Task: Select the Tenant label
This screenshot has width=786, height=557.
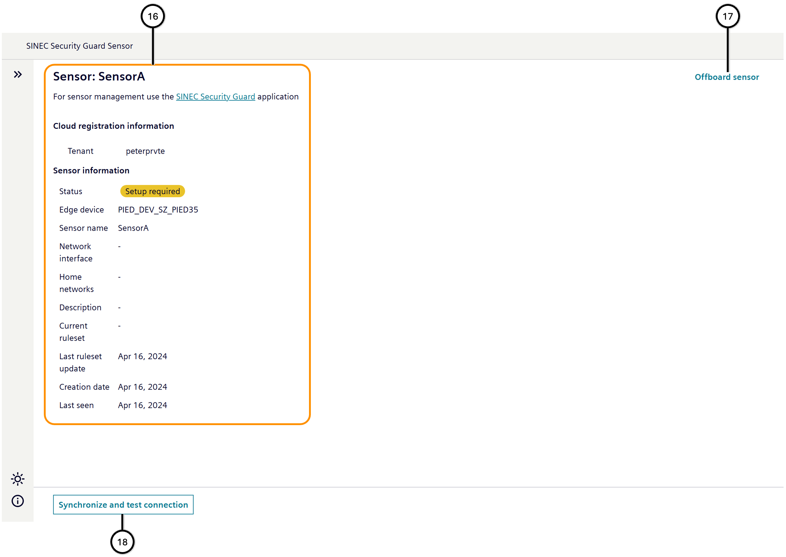Action: (80, 151)
